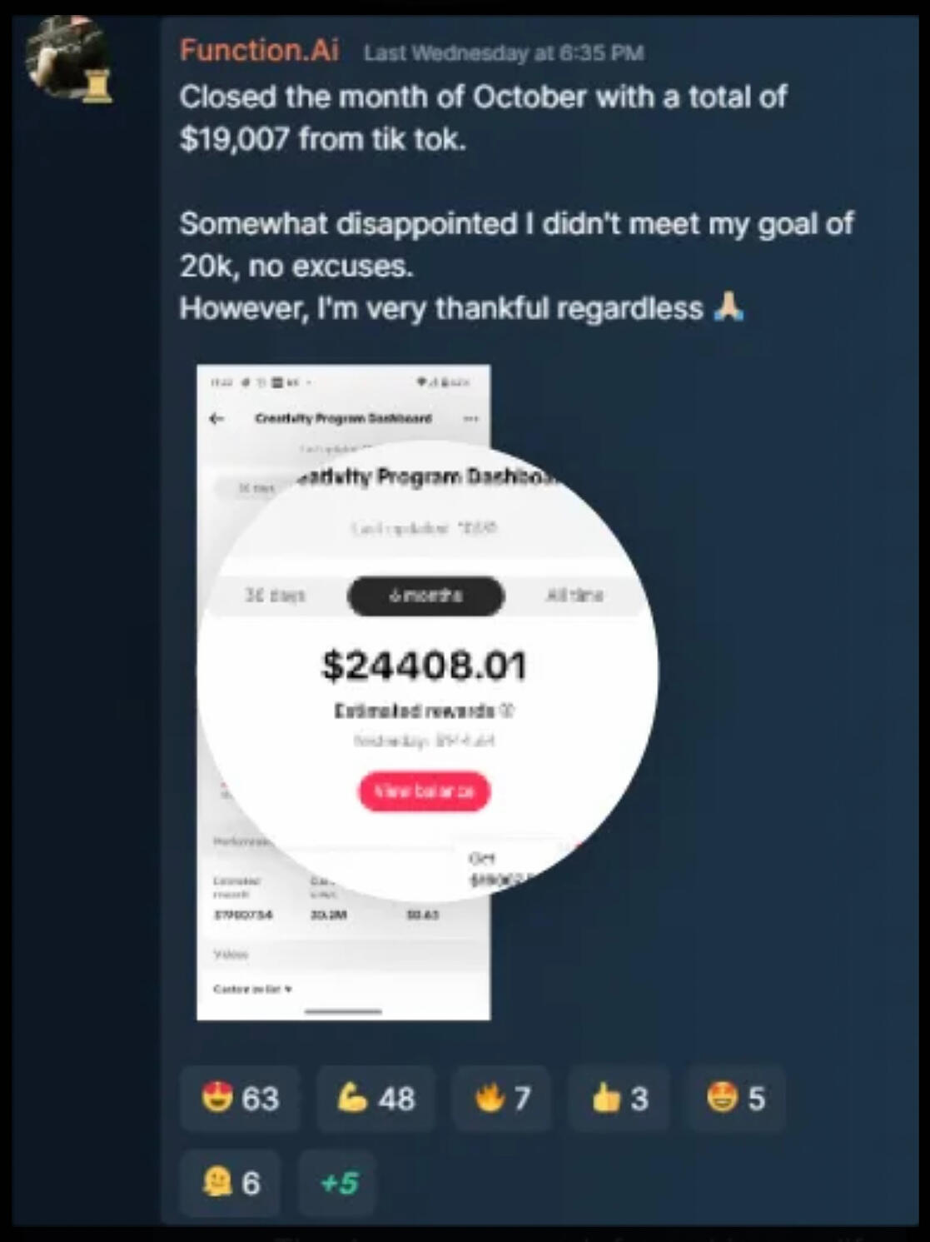Select the 30 days tab
This screenshot has width=930, height=1242.
point(275,595)
